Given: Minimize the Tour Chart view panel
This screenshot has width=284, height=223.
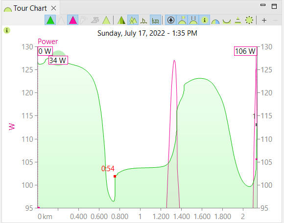Looking at the screenshot, I should (263, 5).
